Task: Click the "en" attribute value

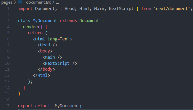Action: coord(65,39)
